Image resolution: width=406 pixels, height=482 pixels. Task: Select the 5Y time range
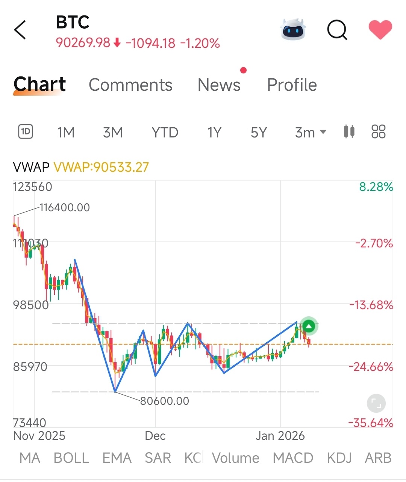(x=259, y=133)
